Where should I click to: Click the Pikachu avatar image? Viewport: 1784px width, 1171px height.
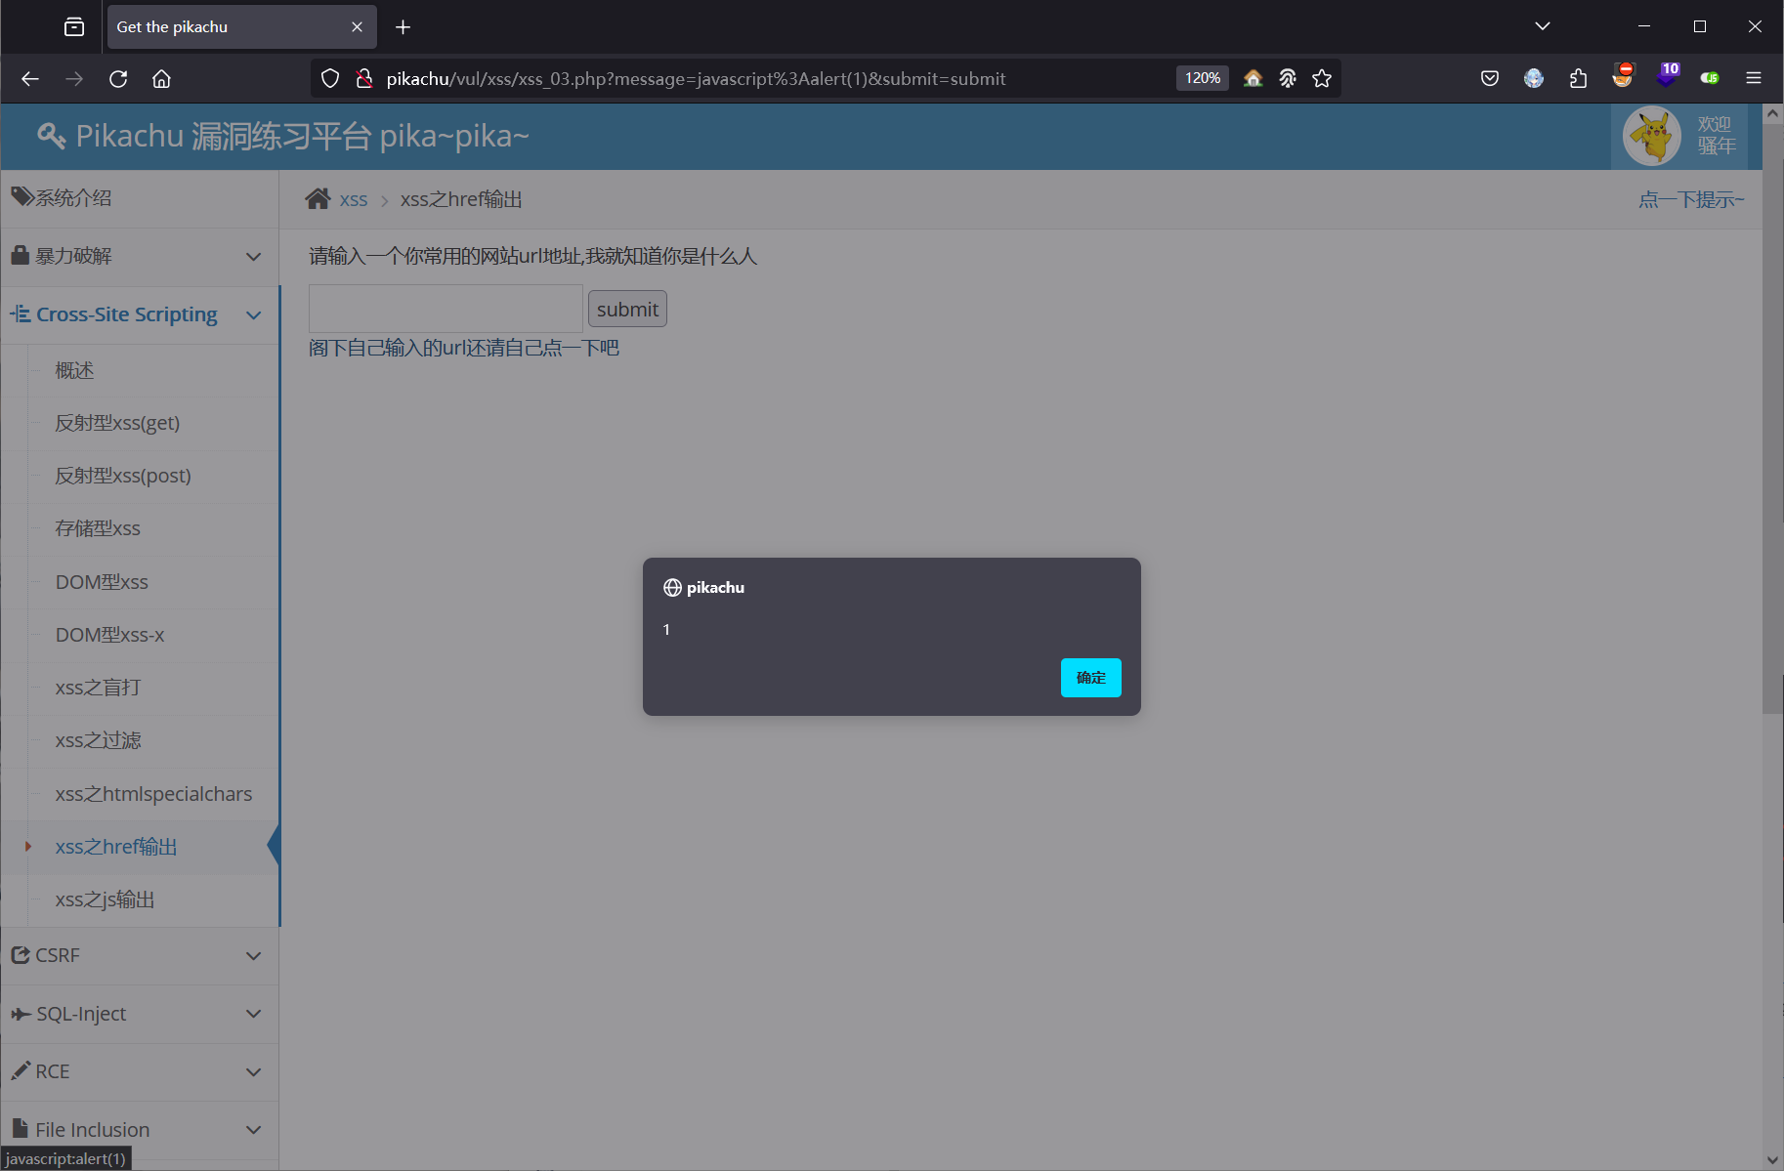click(1652, 136)
